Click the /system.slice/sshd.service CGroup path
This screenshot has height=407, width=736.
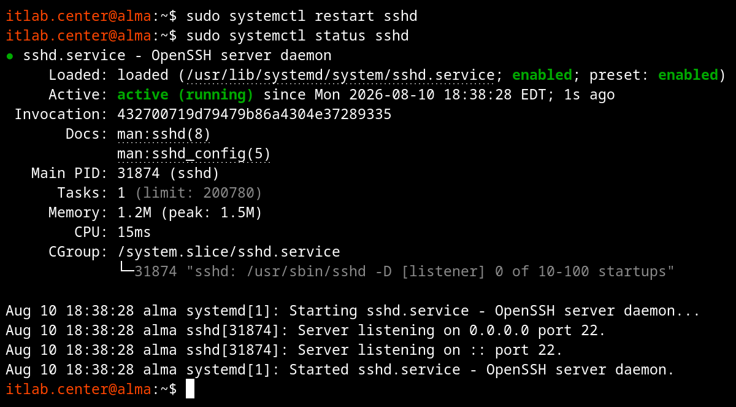[x=228, y=252]
